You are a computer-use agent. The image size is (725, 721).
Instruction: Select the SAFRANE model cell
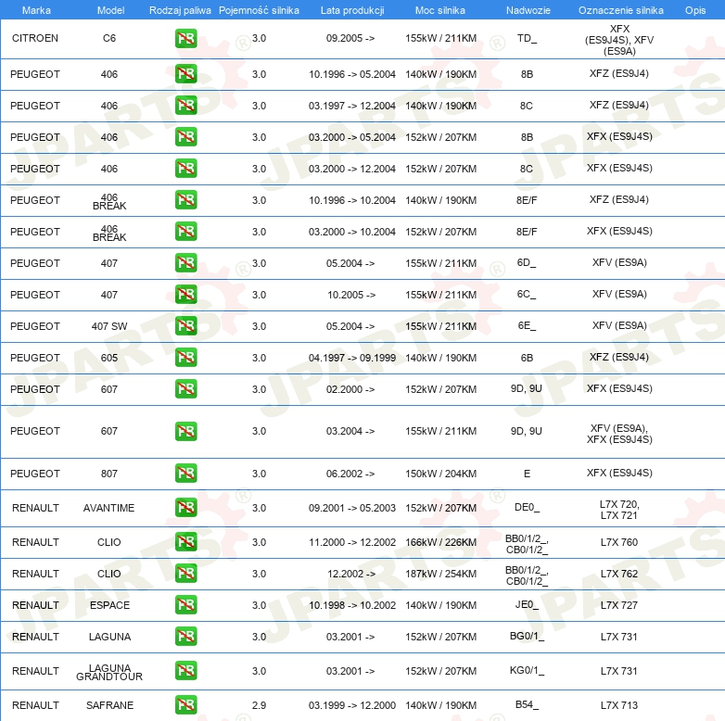point(109,705)
